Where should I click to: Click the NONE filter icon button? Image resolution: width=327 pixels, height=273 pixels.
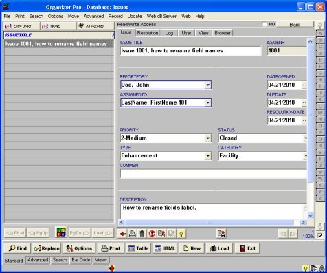[x=58, y=26]
